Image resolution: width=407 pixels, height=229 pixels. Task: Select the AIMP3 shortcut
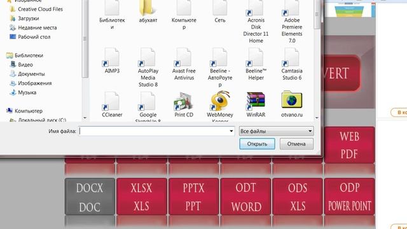(112, 61)
